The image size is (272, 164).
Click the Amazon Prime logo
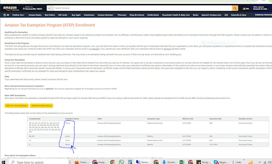tap(11, 8)
